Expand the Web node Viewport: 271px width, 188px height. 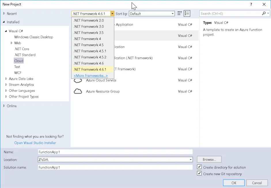pos(12,43)
